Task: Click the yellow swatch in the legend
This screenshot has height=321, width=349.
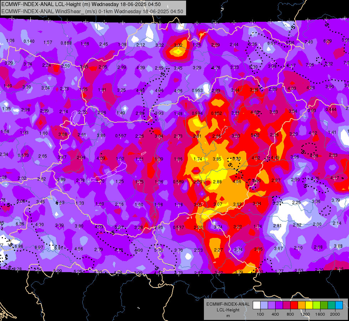Action: (309, 305)
